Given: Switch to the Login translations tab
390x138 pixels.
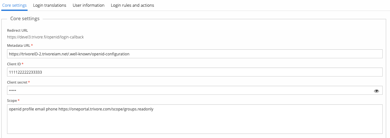Looking at the screenshot, I should [50, 5].
